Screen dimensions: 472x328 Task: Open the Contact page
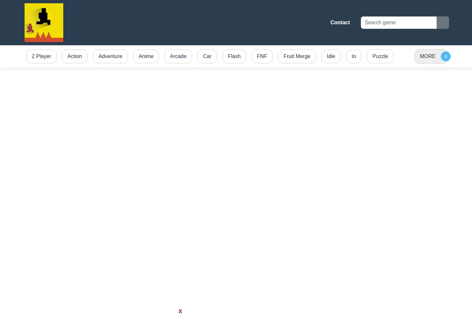click(340, 23)
